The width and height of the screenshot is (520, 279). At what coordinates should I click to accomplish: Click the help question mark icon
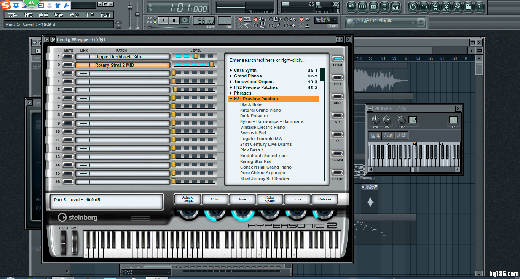[x=479, y=6]
